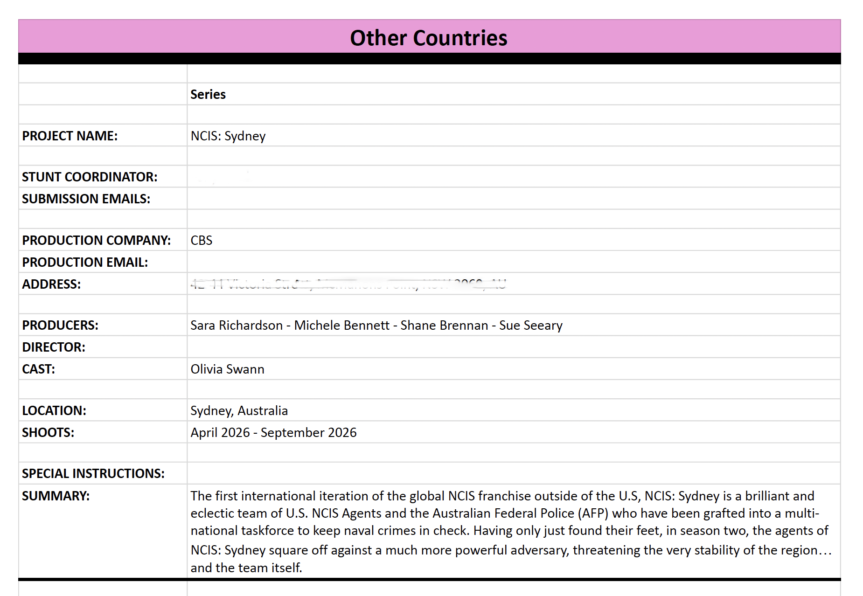Select the summary paragraph about NCIS franchise
Viewport: 863px width, 596px height.
(514, 532)
